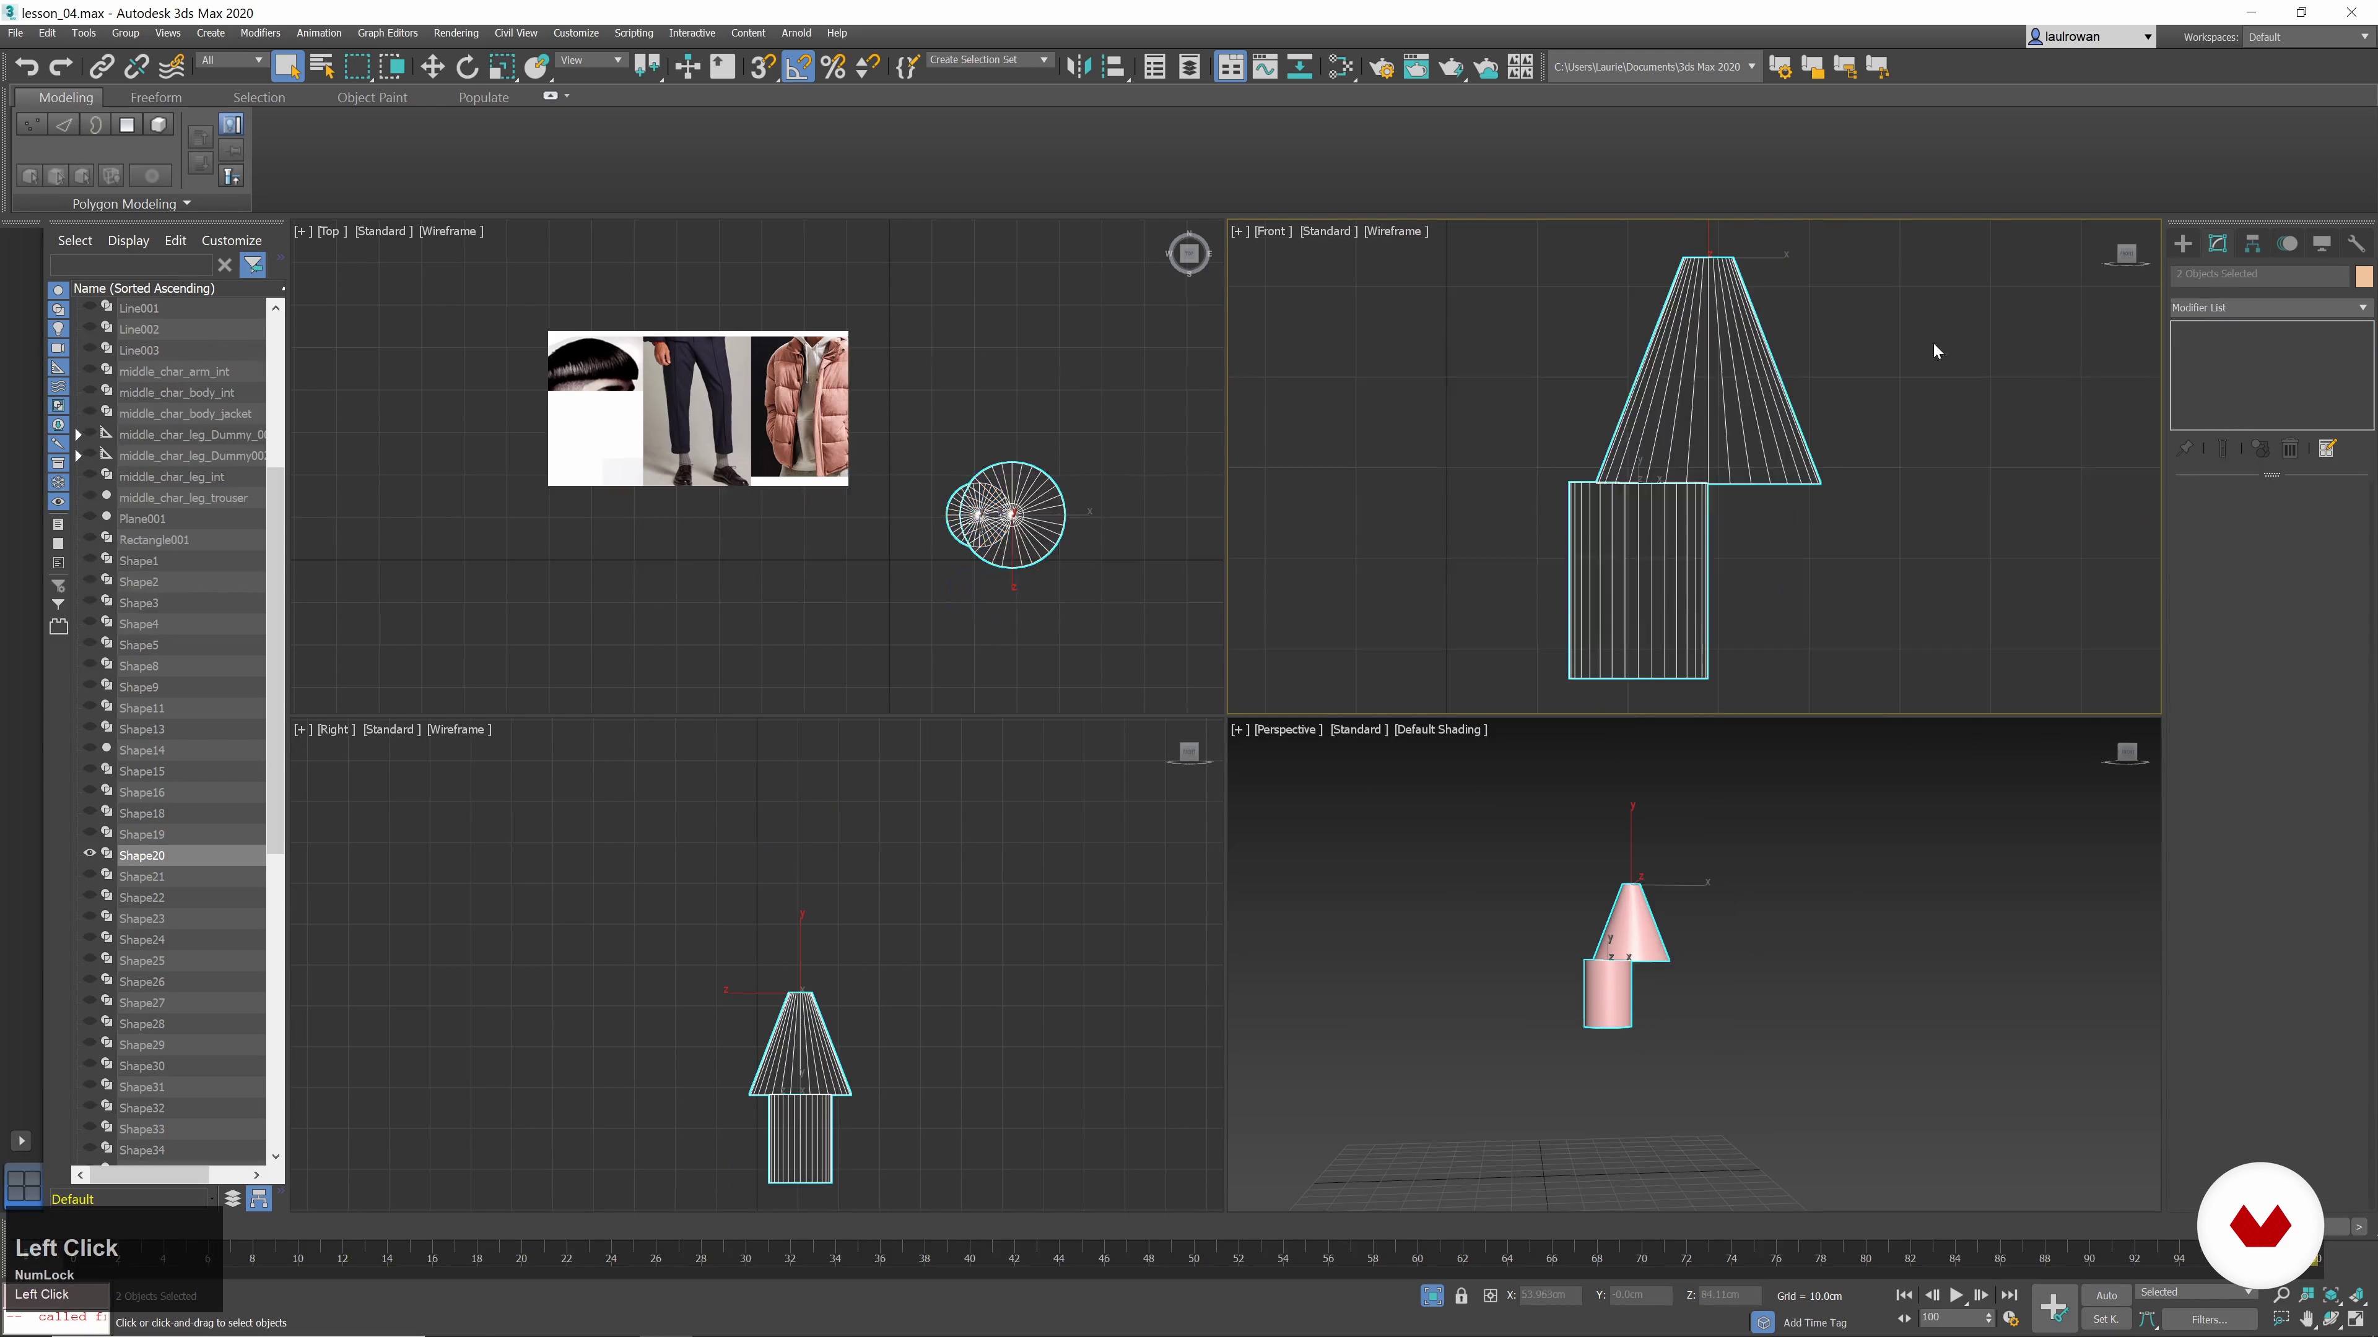Image resolution: width=2378 pixels, height=1337 pixels.
Task: Open the Curve Editor icon
Action: (x=1265, y=66)
